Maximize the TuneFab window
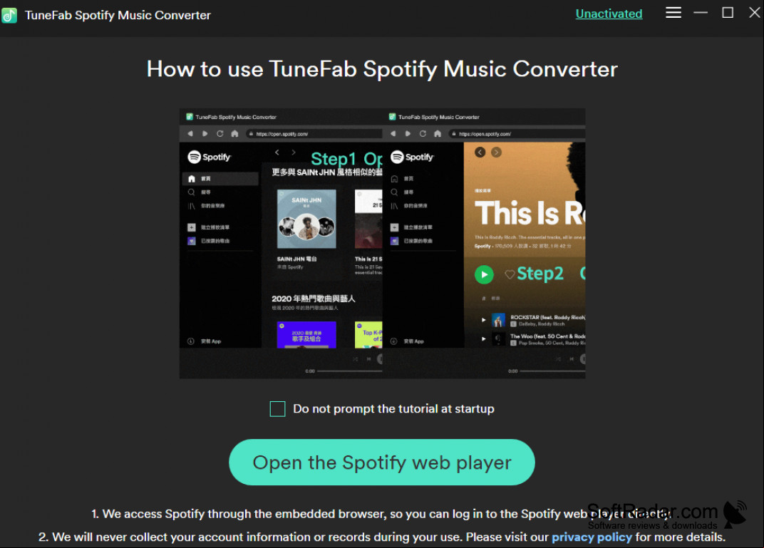 728,13
